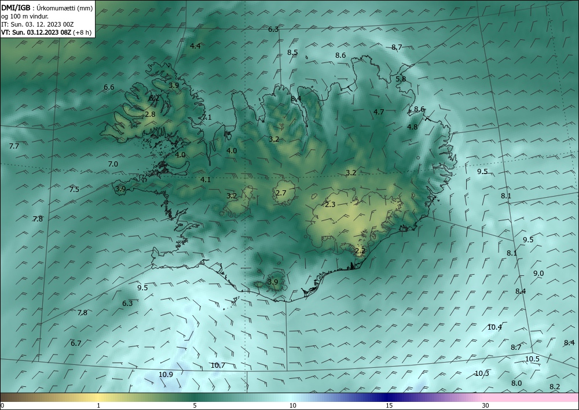
Task: Click the '10' tick on the color scale
Action: (x=292, y=406)
